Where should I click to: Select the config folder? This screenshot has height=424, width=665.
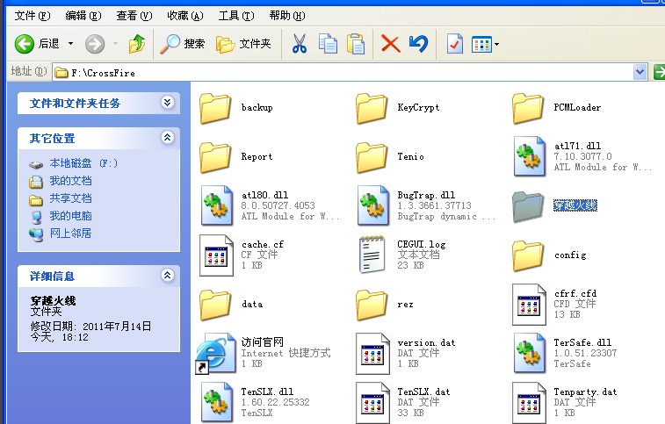pos(550,255)
